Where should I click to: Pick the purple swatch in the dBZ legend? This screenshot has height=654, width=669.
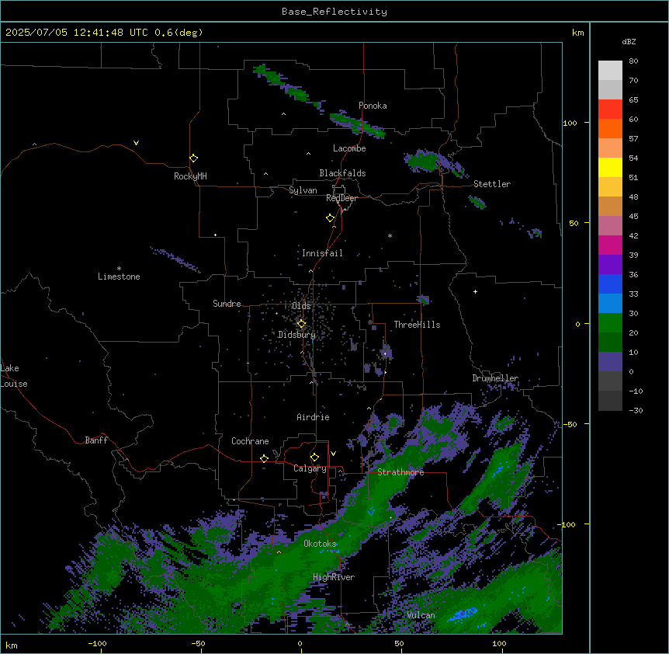[610, 264]
